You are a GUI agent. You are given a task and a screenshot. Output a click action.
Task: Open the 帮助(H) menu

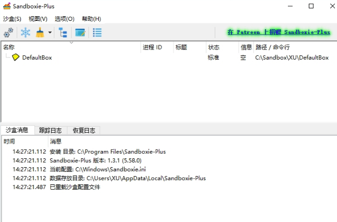91,19
